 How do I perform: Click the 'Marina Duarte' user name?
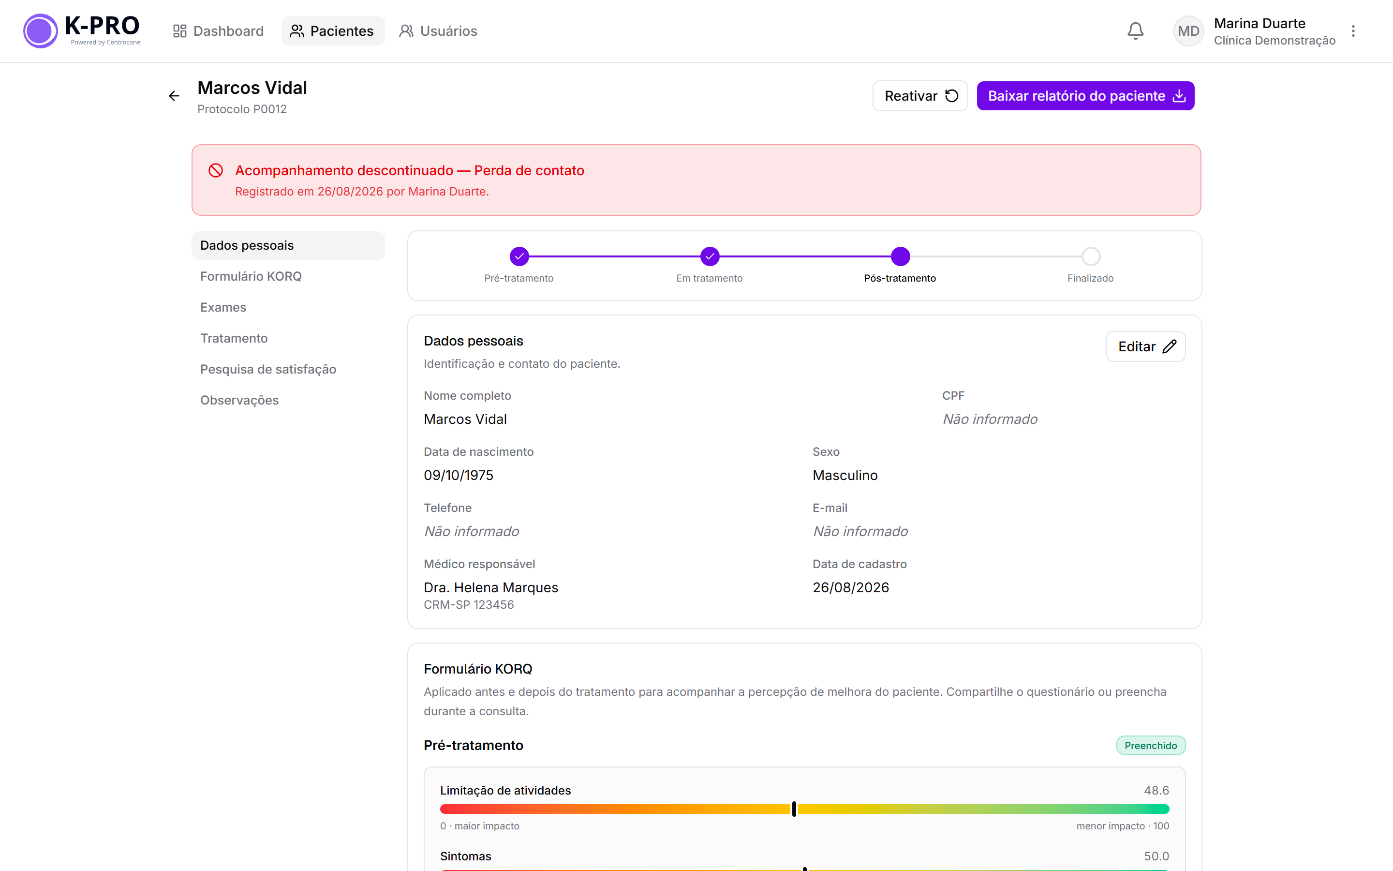[x=1260, y=23]
